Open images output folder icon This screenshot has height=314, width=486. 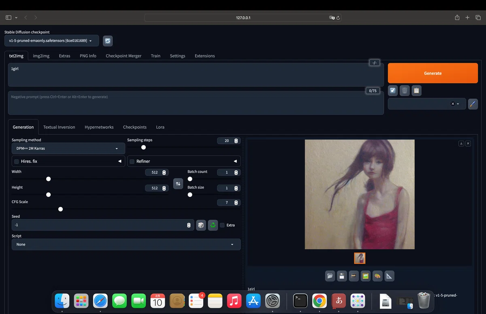[x=330, y=276]
